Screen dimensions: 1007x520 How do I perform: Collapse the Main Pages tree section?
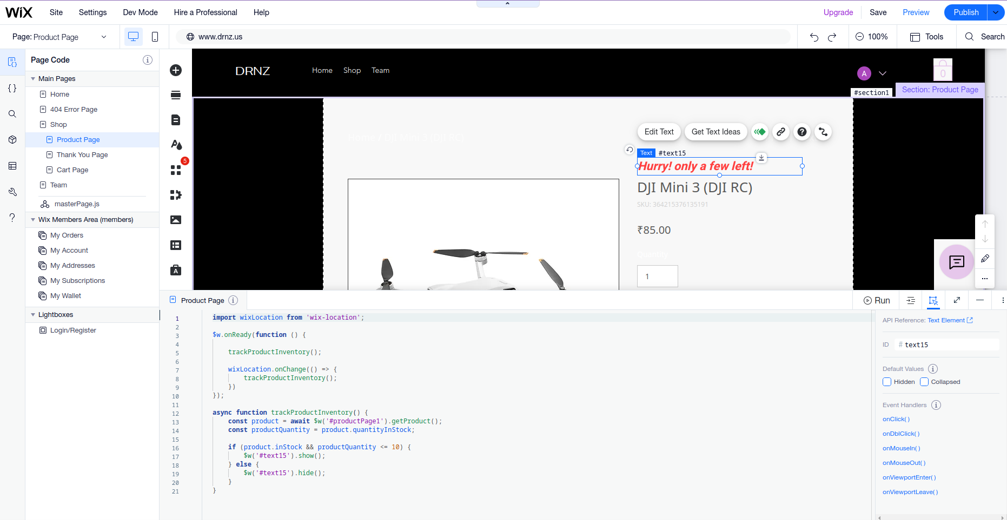(x=33, y=79)
